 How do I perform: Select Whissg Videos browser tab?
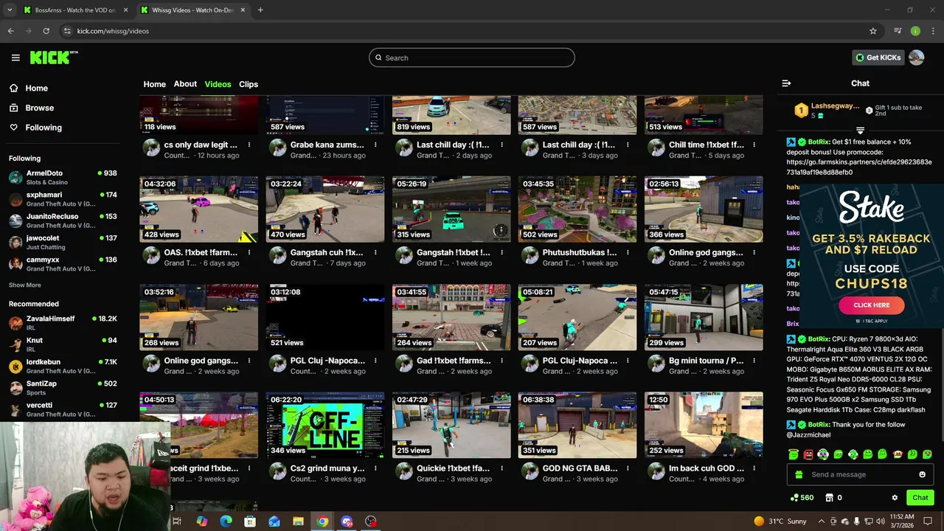(x=193, y=10)
